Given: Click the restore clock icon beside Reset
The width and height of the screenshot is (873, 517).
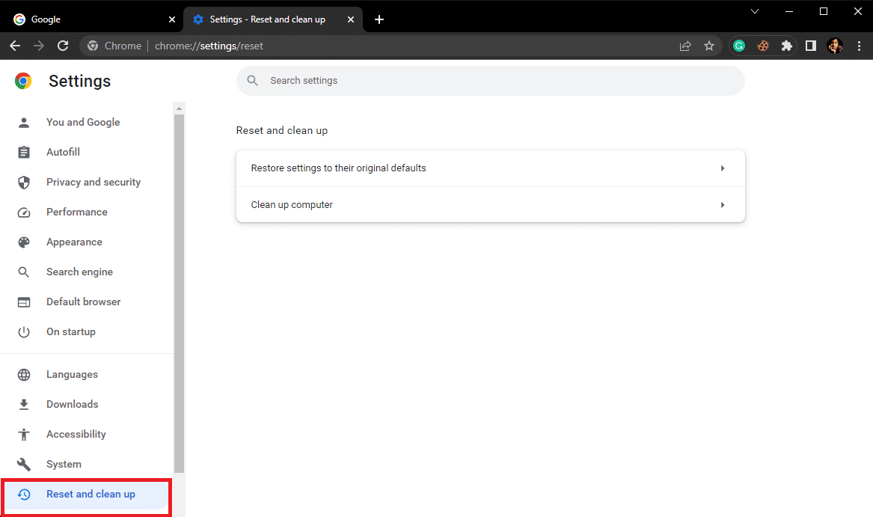Looking at the screenshot, I should 24,494.
